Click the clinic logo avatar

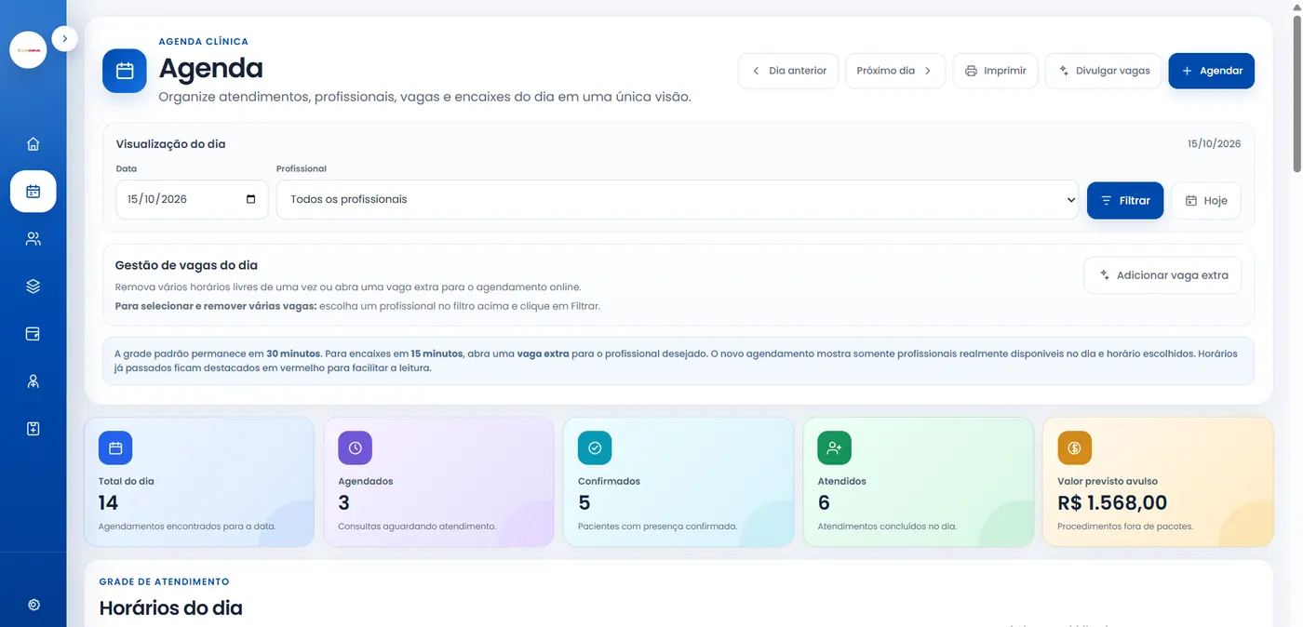pyautogui.click(x=28, y=50)
